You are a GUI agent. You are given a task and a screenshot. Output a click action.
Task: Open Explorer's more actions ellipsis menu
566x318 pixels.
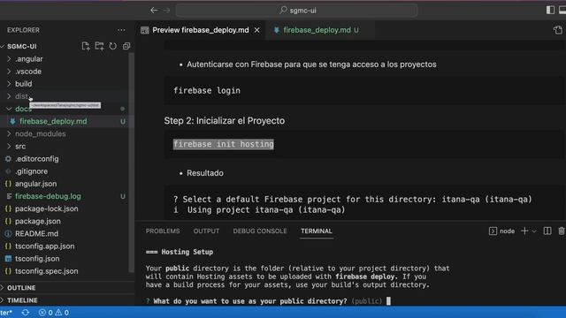pos(121,30)
